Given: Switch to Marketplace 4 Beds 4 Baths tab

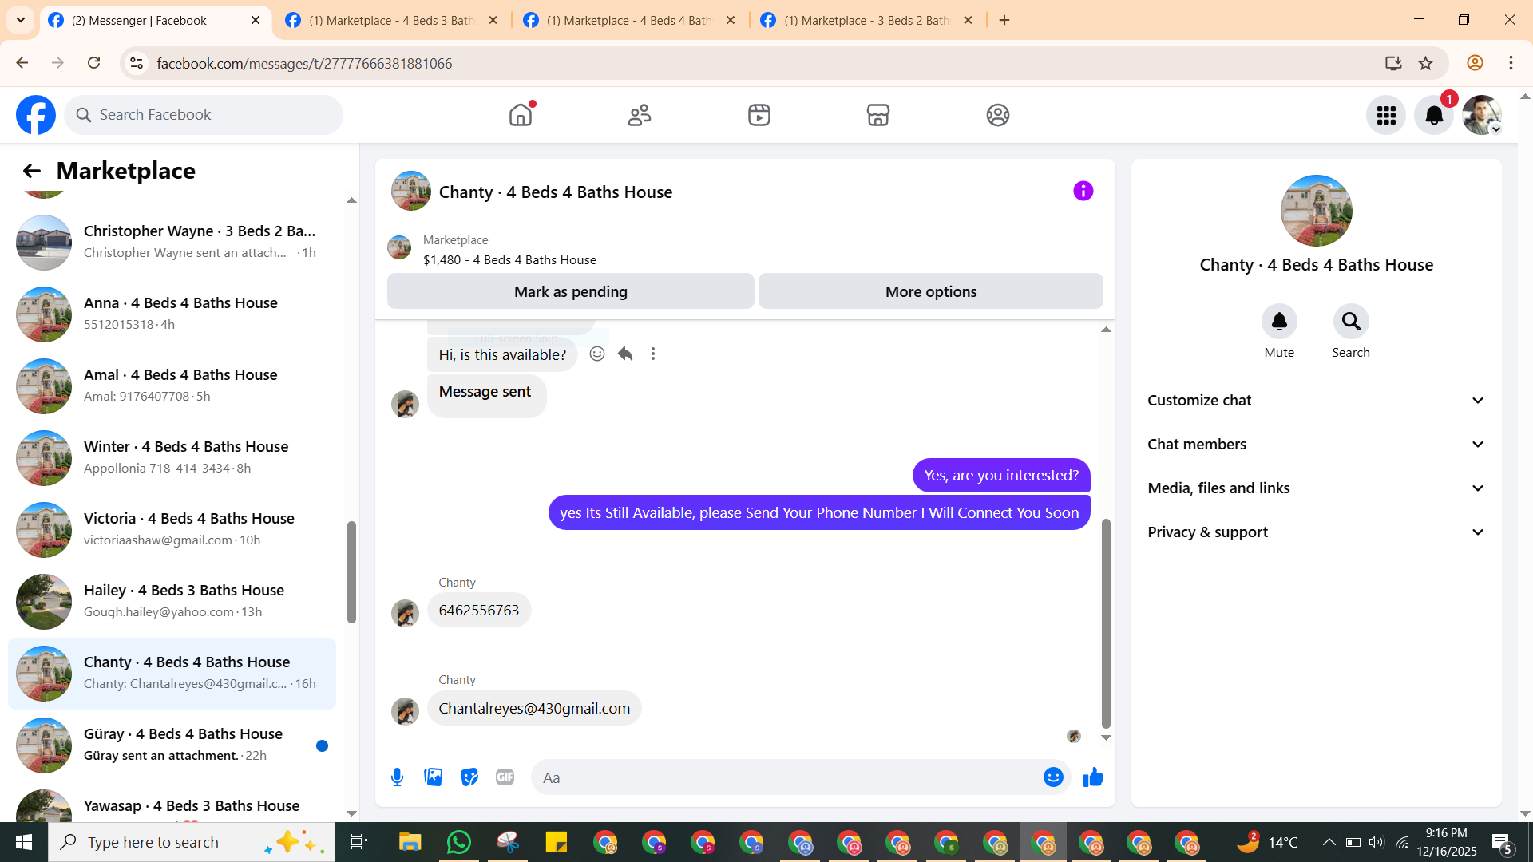Looking at the screenshot, I should coord(629,21).
